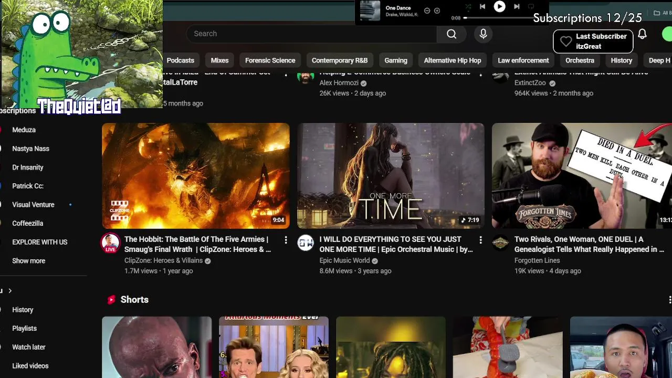672x378 pixels.
Task: Start voice search with the microphone icon
Action: tap(483, 34)
